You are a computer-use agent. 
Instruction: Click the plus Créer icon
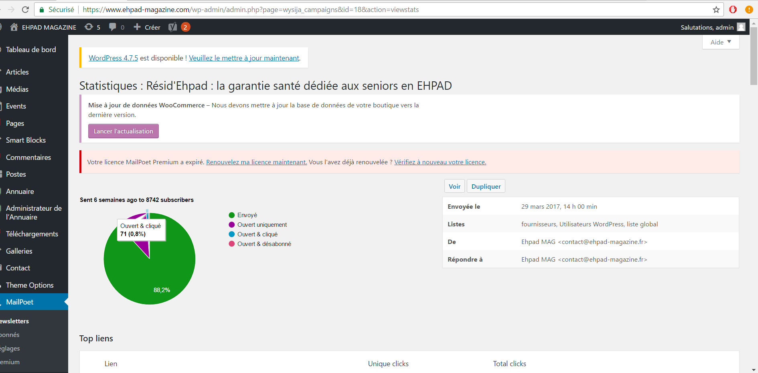137,27
